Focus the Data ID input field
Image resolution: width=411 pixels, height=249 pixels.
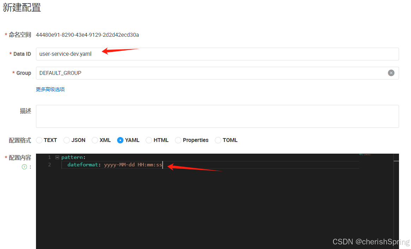(x=217, y=54)
